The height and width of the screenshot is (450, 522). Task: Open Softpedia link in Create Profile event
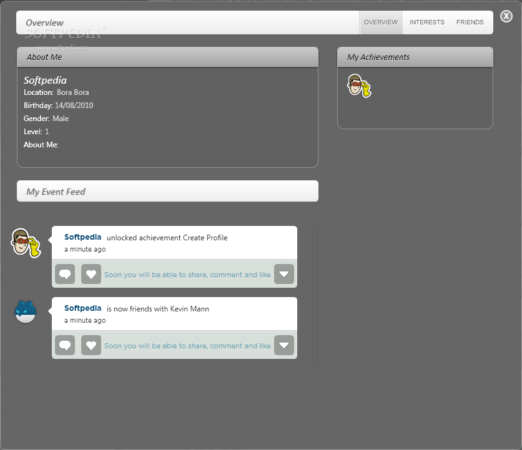(82, 237)
